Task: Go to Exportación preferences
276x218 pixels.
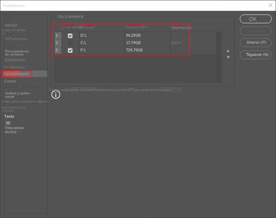Action: click(x=15, y=60)
